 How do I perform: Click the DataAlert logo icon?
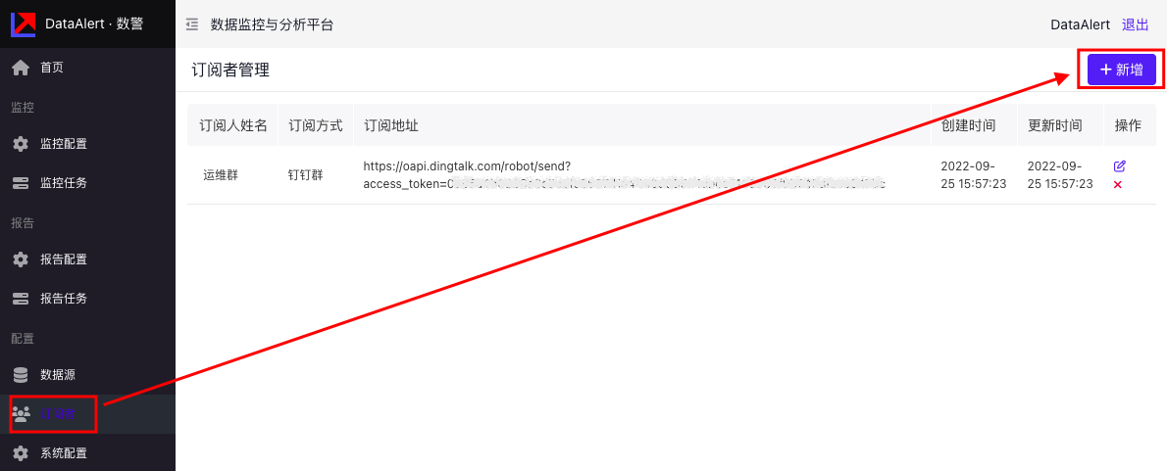(x=23, y=24)
